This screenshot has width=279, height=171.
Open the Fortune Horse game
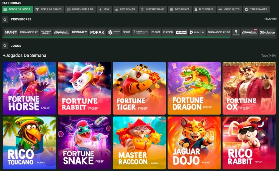(29, 88)
